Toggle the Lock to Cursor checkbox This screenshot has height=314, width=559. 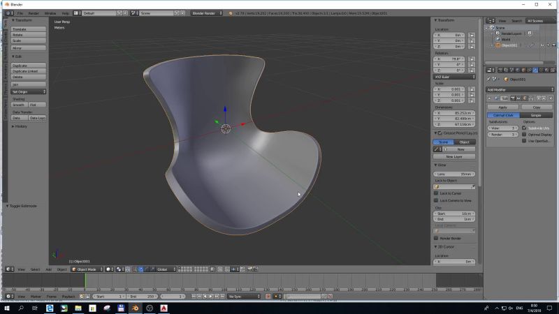point(436,193)
